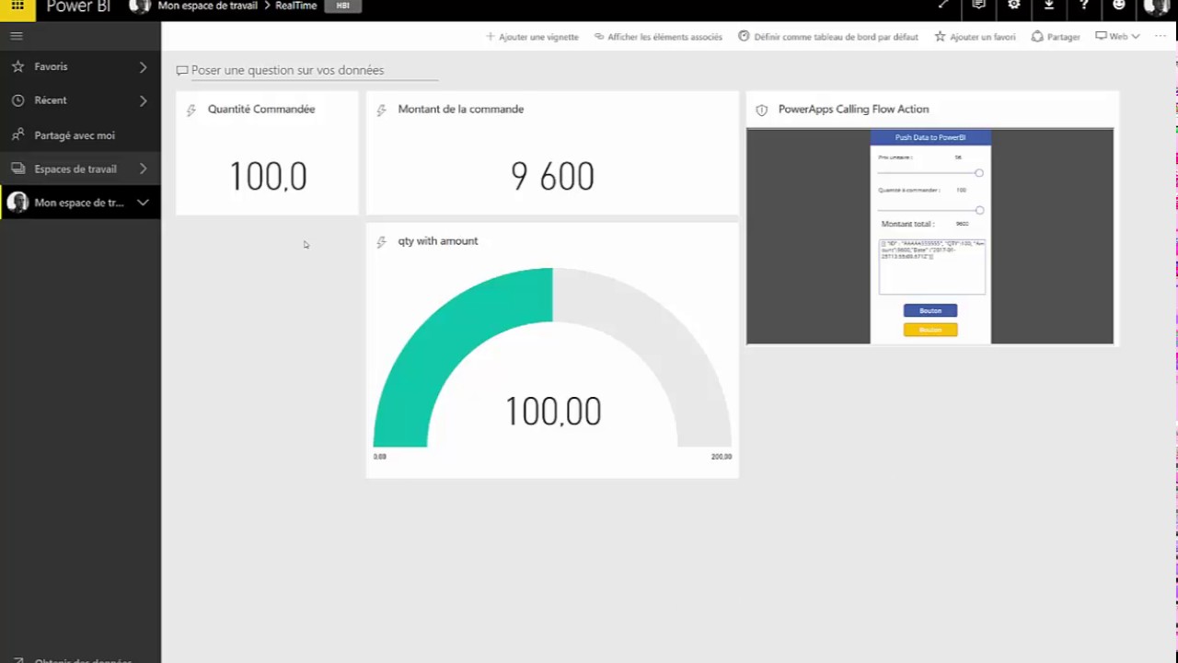Image resolution: width=1178 pixels, height=663 pixels.
Task: Click Ajouter un favori
Action: 976,37
